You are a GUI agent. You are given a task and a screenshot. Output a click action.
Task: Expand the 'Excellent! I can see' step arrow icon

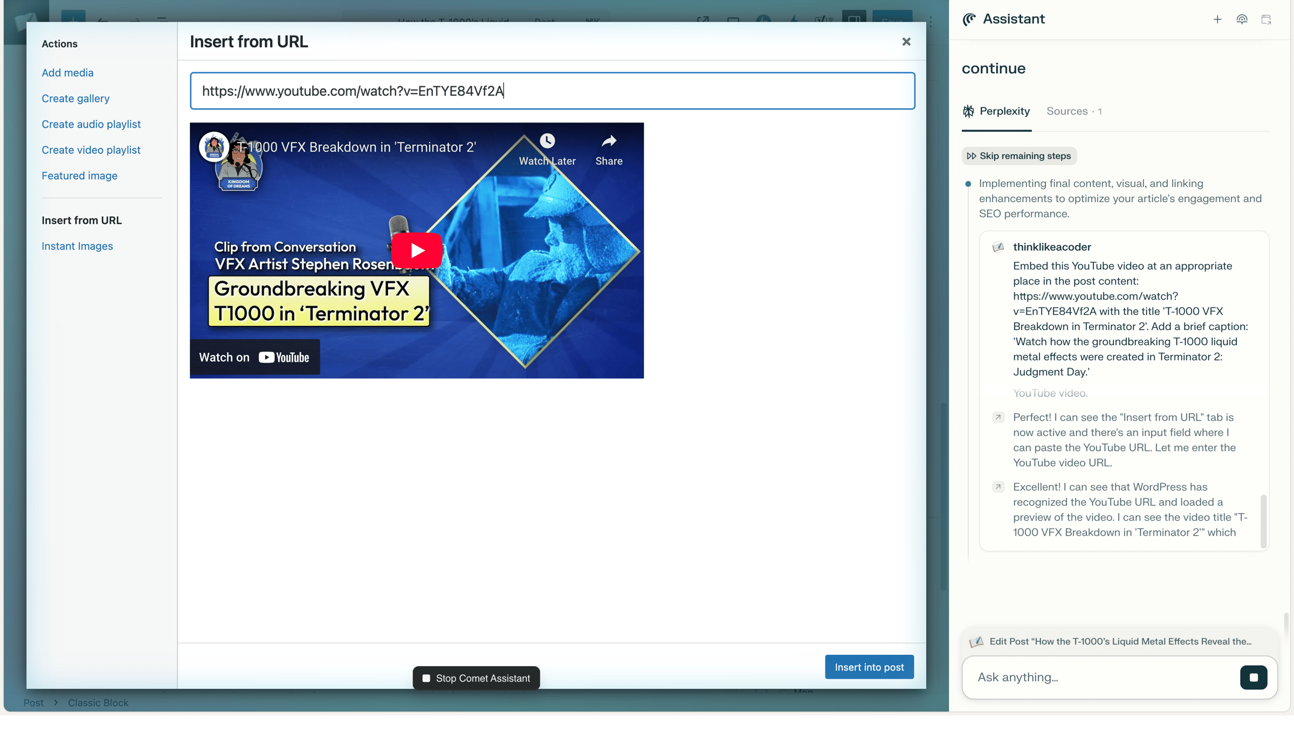998,487
